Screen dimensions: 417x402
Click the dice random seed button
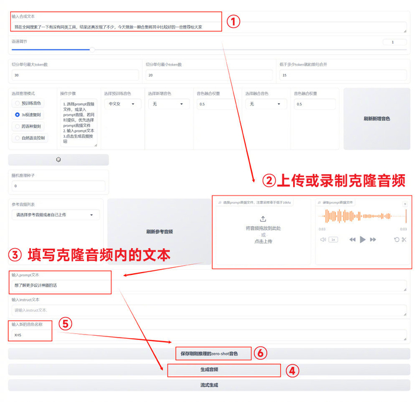(58, 160)
